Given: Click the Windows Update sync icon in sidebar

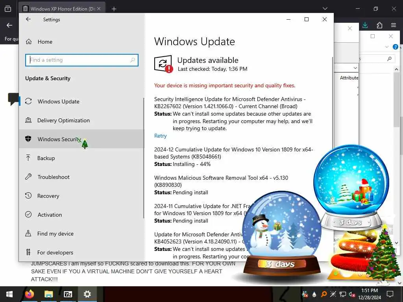Looking at the screenshot, I should (x=28, y=101).
